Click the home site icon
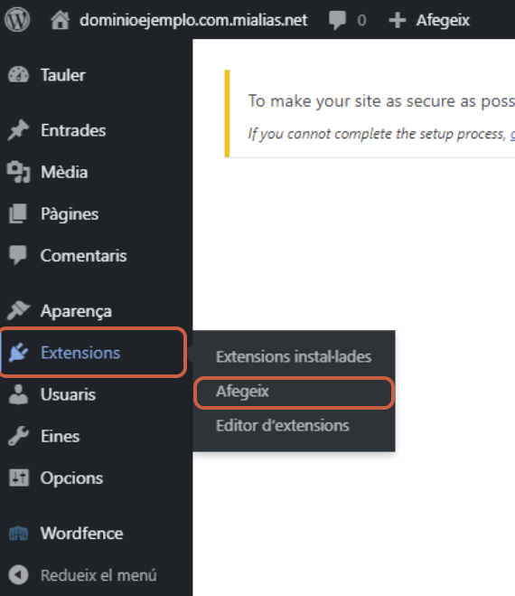Screen dimensions: 515x596 tap(61, 20)
